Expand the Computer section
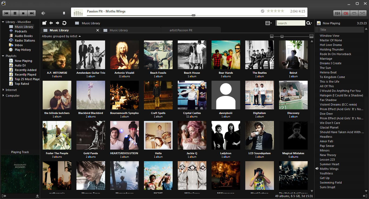This screenshot has width=369, height=199. coord(3,96)
